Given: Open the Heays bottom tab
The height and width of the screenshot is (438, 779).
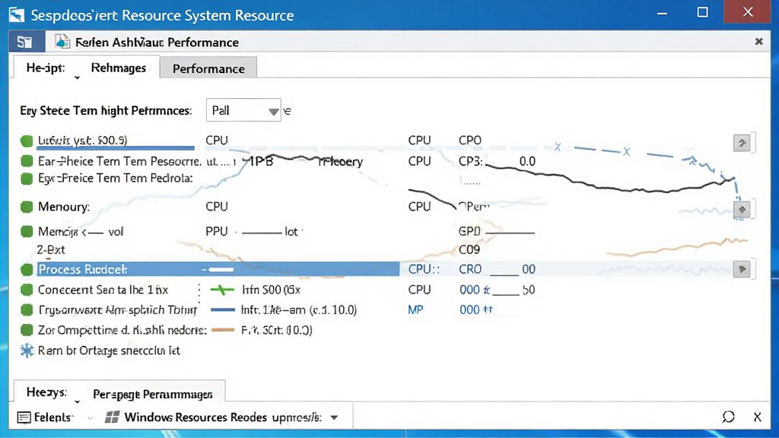Looking at the screenshot, I should tap(46, 392).
